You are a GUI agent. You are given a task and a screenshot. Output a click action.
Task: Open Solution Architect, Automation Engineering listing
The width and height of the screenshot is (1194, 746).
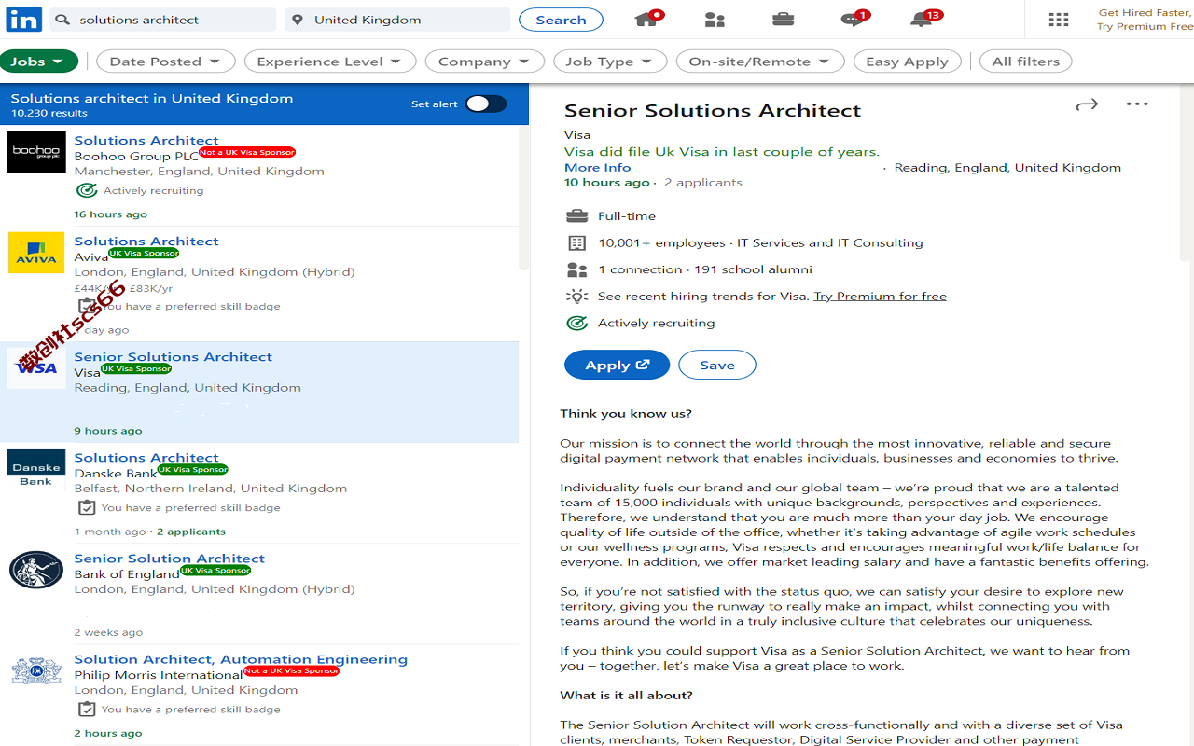(x=241, y=659)
